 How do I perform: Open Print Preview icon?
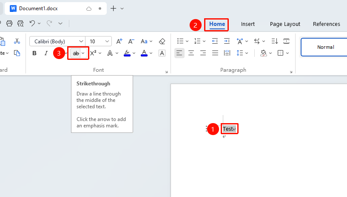click(20, 23)
